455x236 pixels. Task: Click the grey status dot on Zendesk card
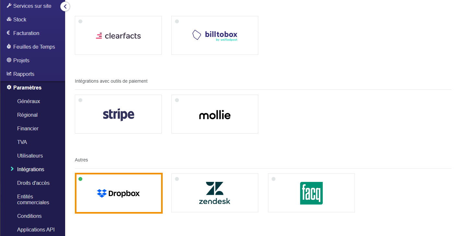(x=177, y=179)
